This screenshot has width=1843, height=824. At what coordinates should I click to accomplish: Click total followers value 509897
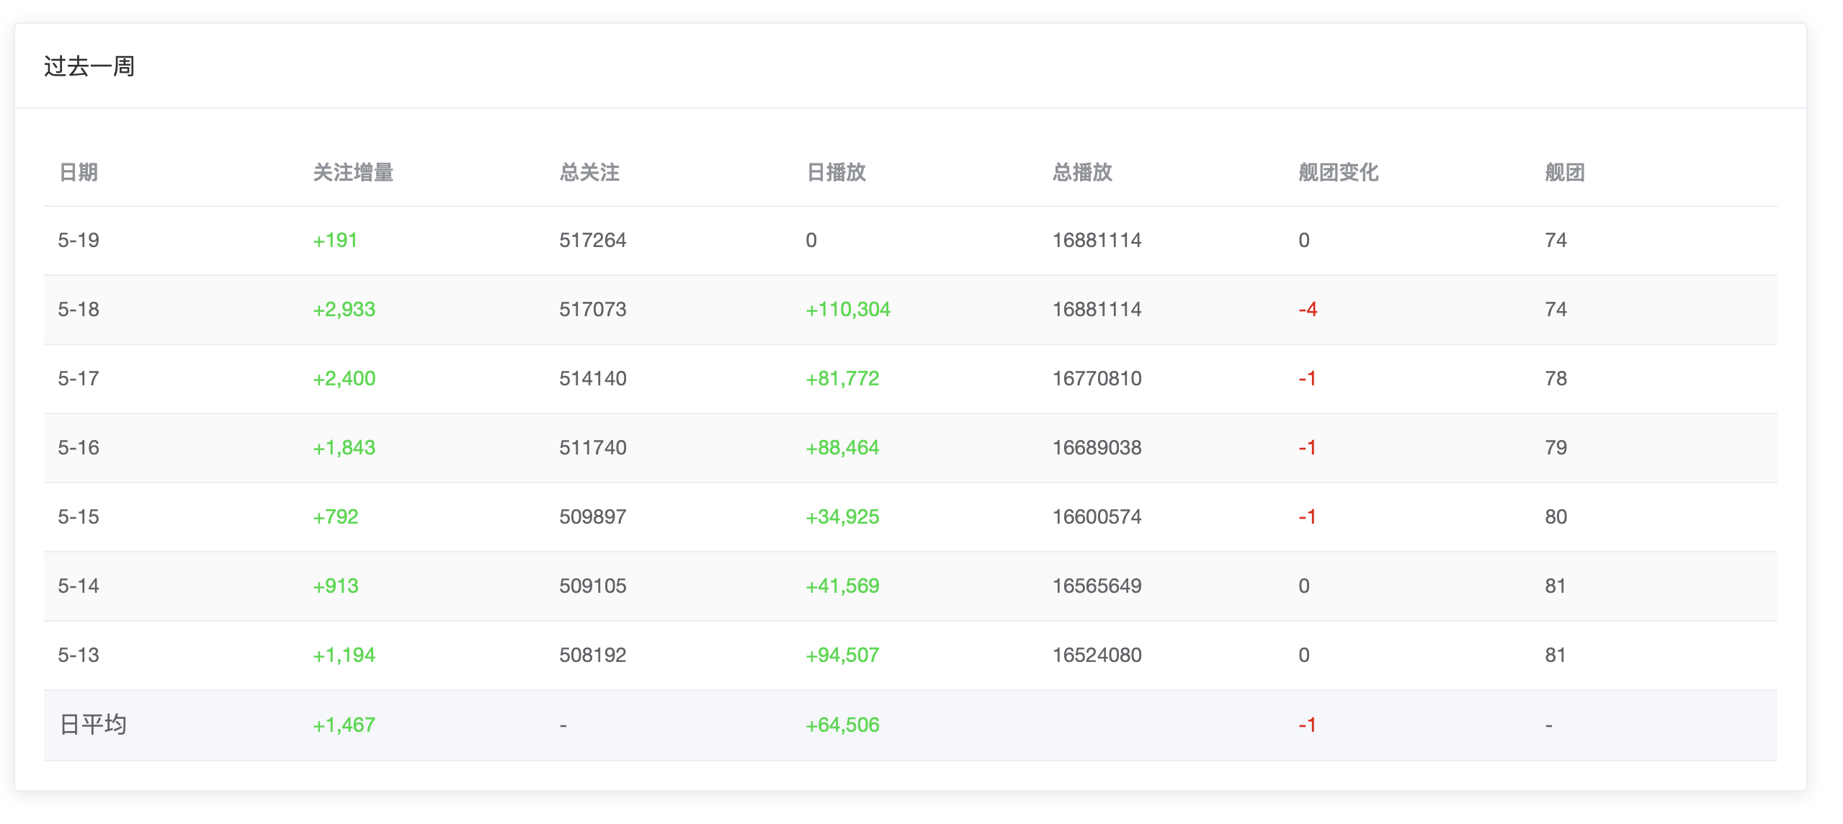tap(593, 516)
